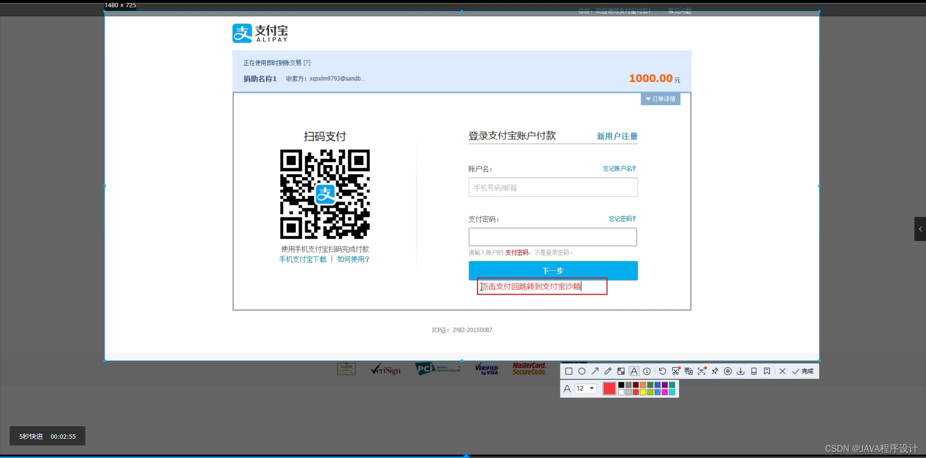Screen dimensions: 926x458
Task: Focus the 支付密码 password input field
Action: point(553,237)
